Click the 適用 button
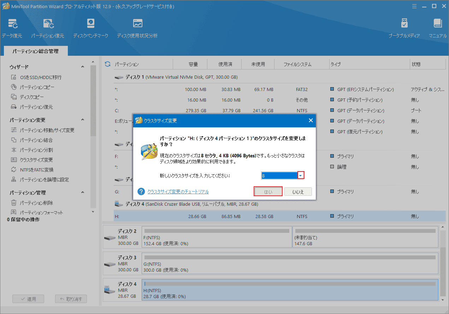449x314 pixels. click(28, 299)
